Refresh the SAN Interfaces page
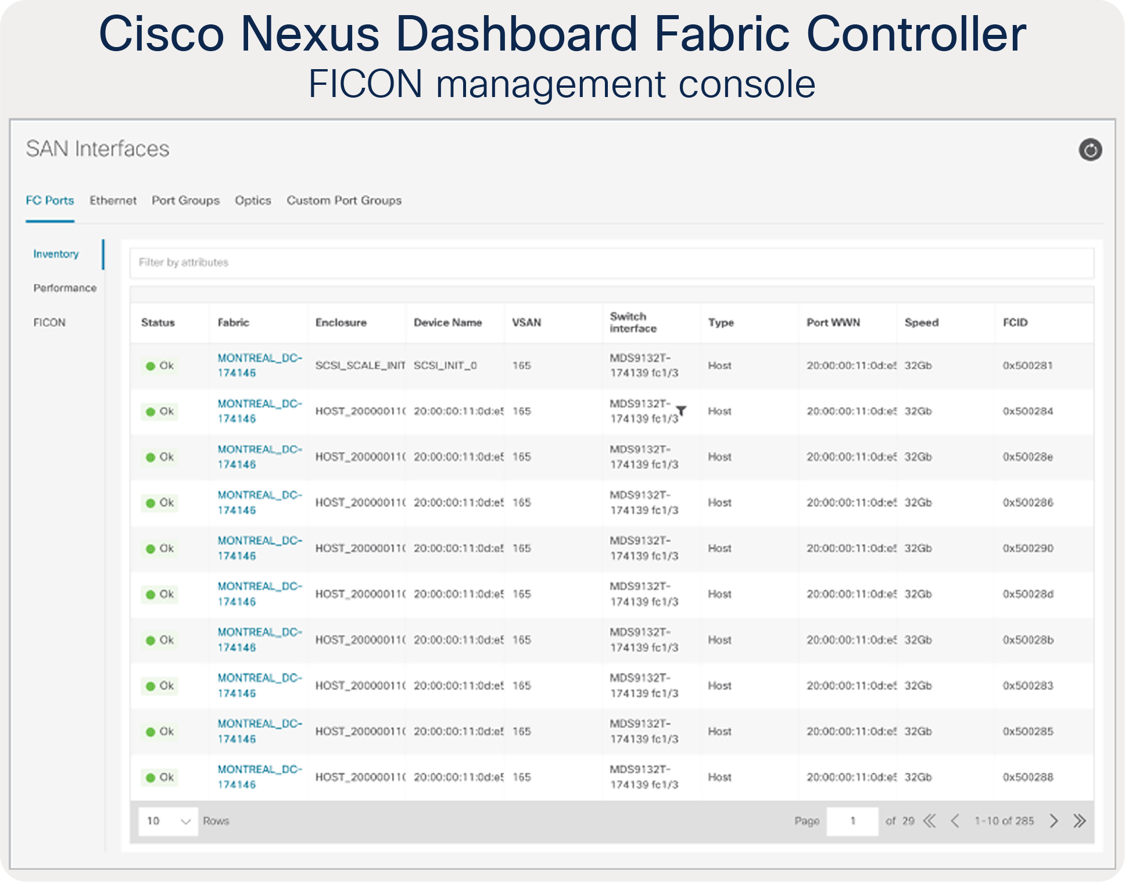 pos(1090,150)
